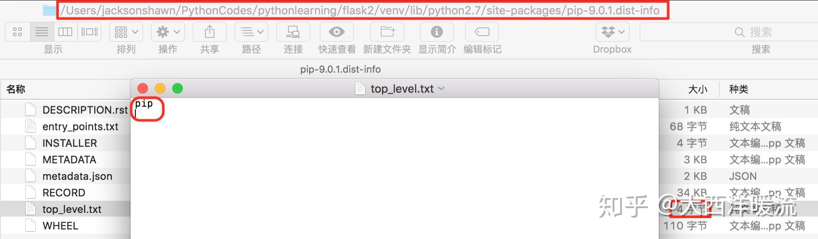Switch to list view mode

[x=42, y=32]
